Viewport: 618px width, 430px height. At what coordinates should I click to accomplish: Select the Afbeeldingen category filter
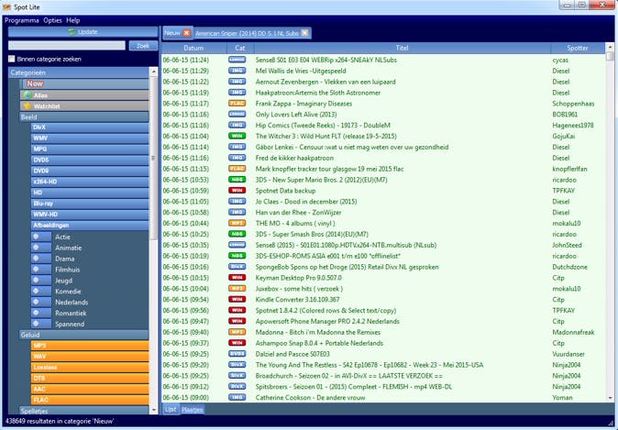pos(90,225)
